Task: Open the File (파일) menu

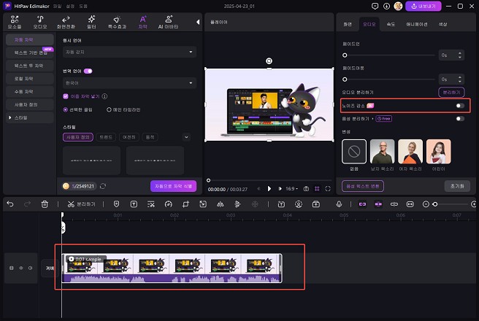Action: point(57,6)
